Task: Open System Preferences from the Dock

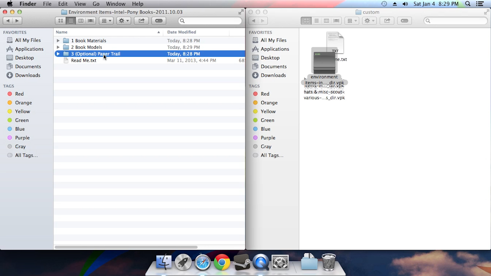Action: pyautogui.click(x=280, y=263)
